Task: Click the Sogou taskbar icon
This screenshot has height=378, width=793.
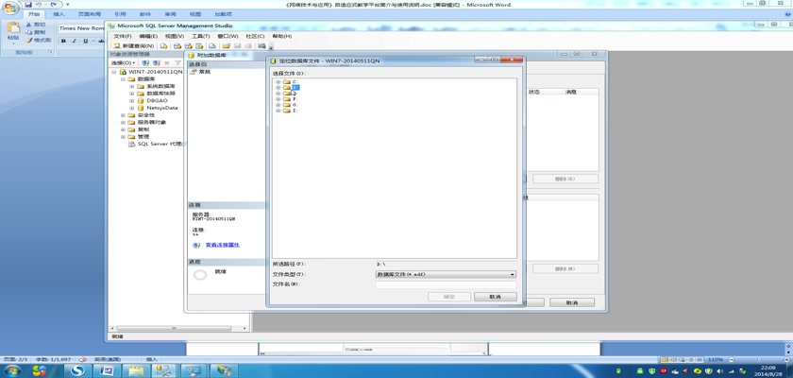Action: pos(77,370)
